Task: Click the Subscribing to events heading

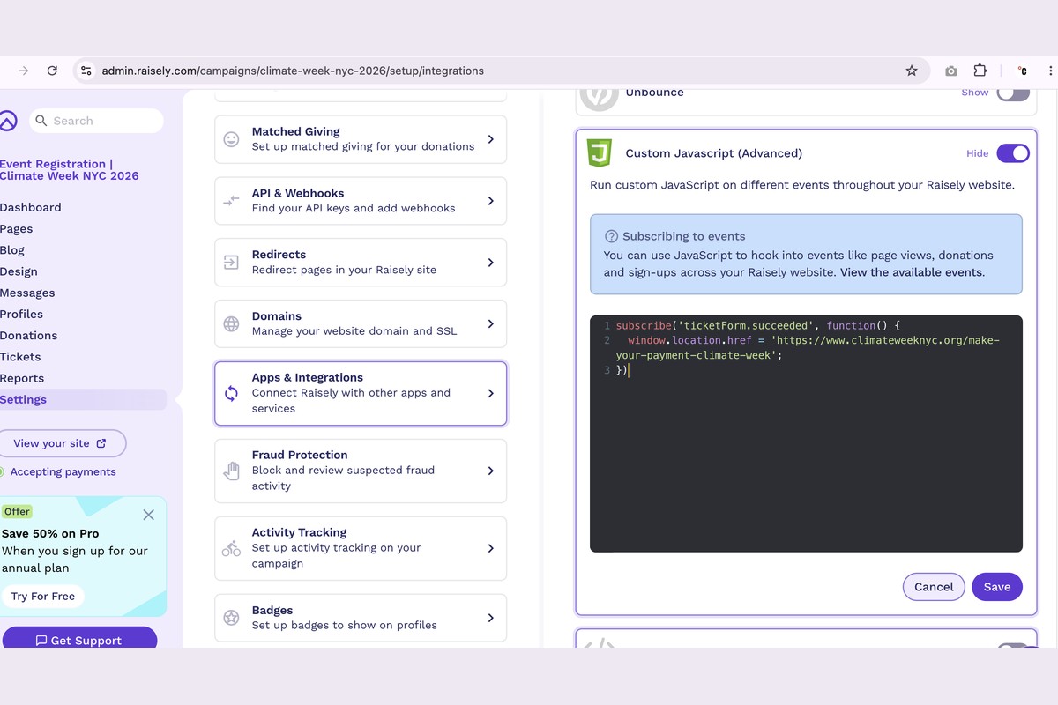Action: point(683,236)
